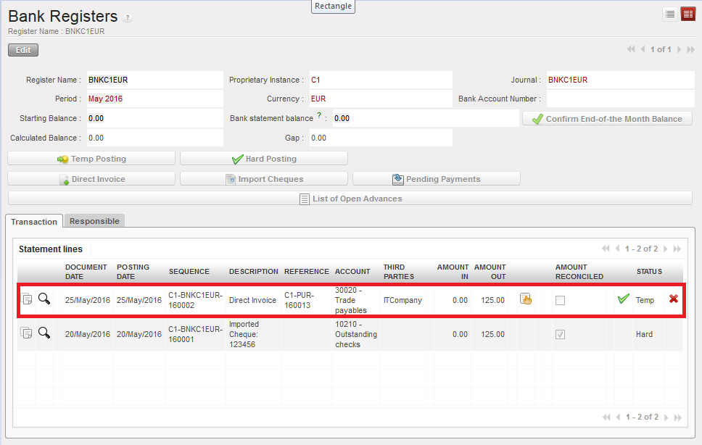Select the Transaction tab
The width and height of the screenshot is (702, 445).
point(34,222)
